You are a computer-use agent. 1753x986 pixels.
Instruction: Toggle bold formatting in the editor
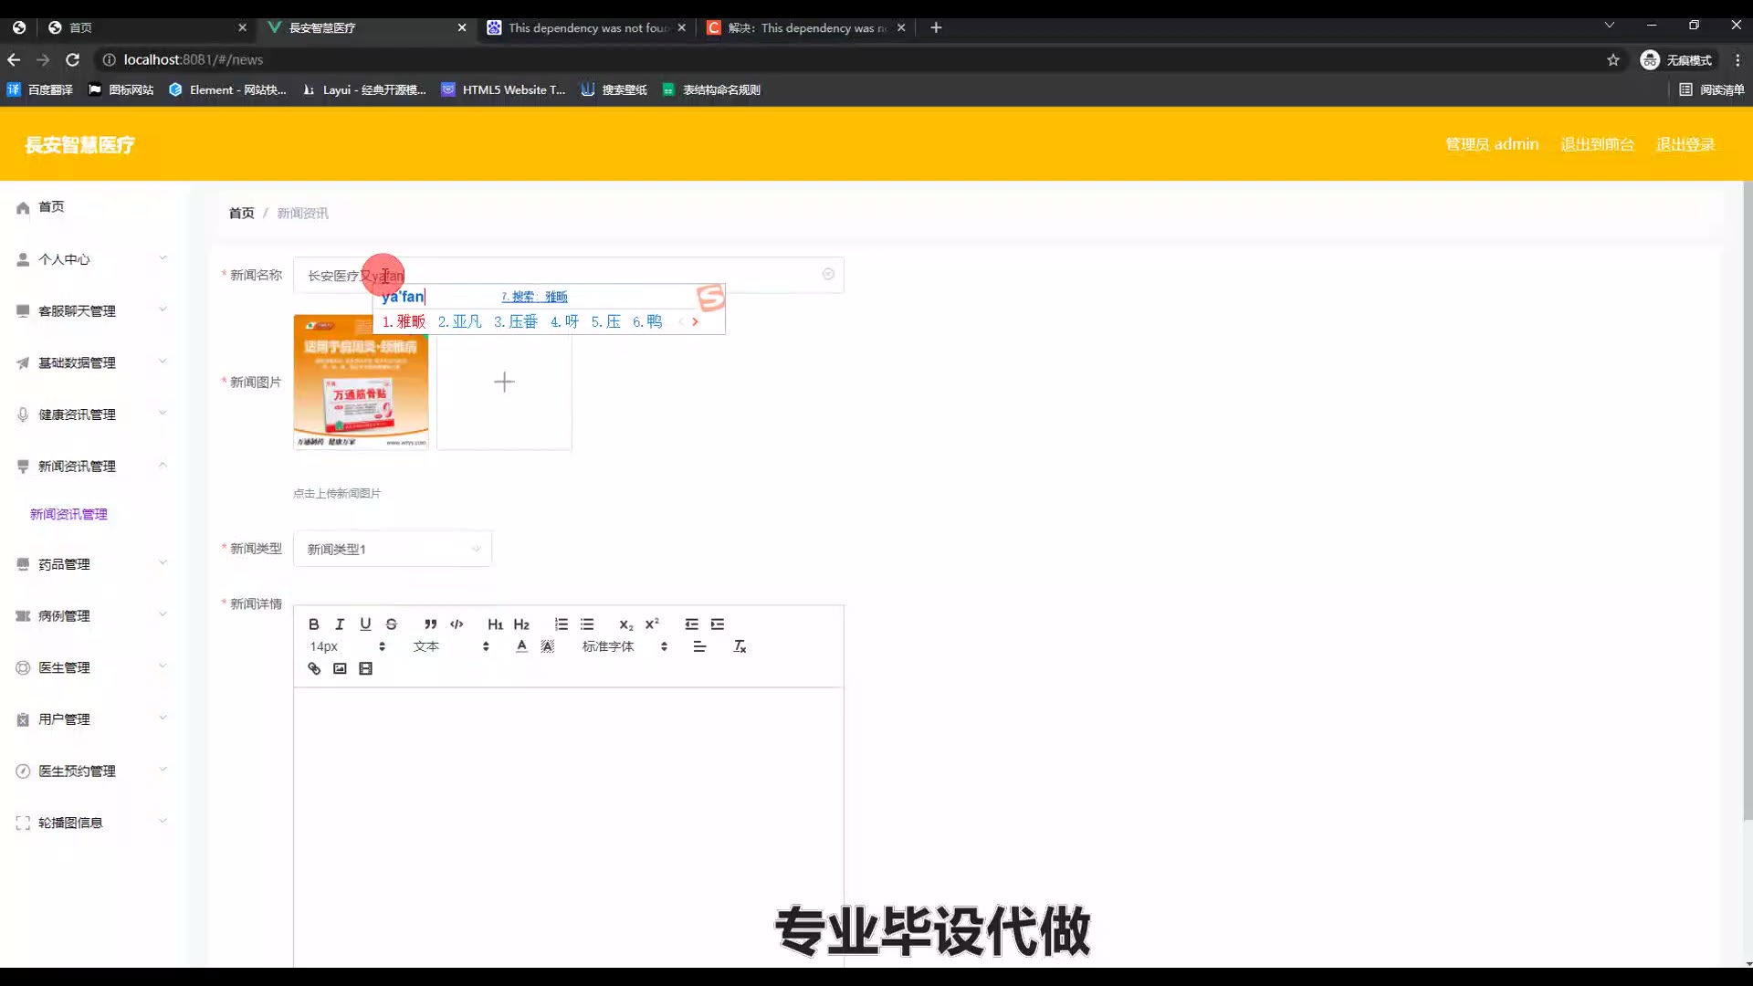313,624
